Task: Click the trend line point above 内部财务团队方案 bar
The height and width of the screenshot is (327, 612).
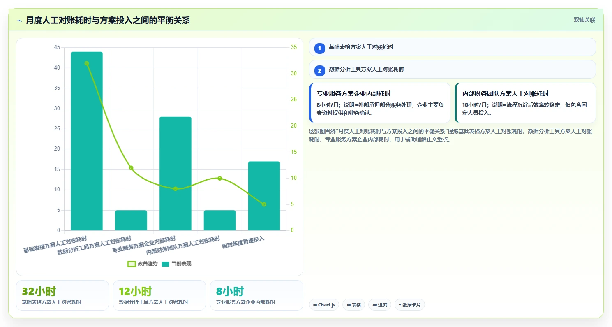Action: coord(220,178)
